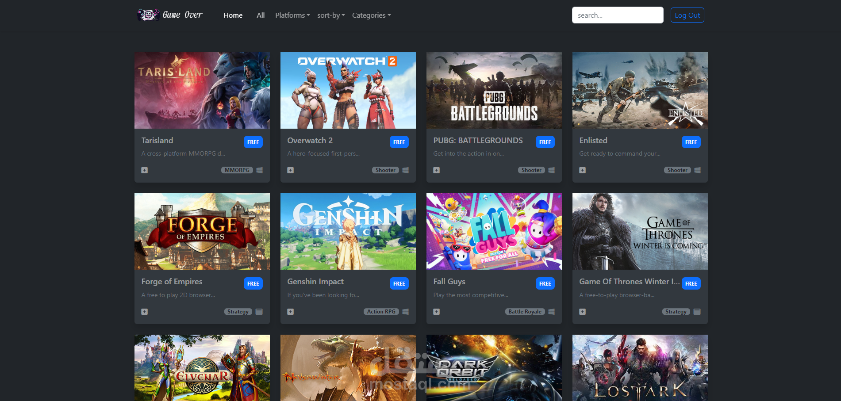Click the Action RPG tag on Genshin Impact

(x=381, y=312)
